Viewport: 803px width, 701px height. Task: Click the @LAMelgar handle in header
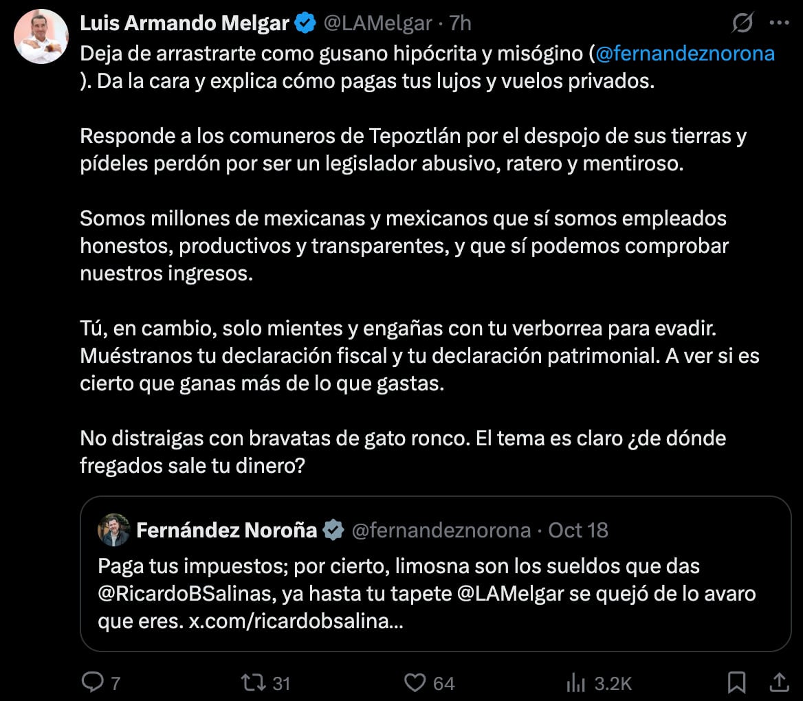pyautogui.click(x=377, y=23)
